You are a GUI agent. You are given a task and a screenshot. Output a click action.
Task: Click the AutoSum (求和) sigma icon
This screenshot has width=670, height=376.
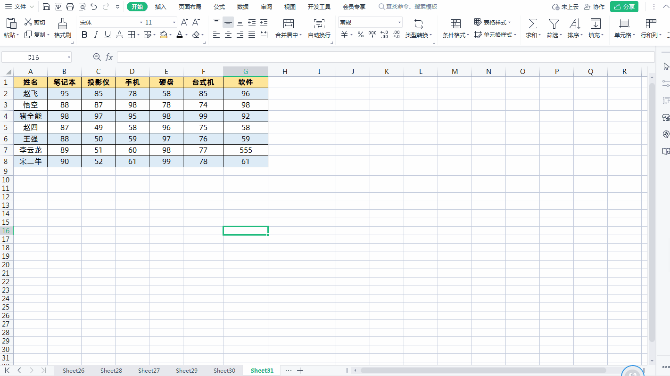coord(533,24)
